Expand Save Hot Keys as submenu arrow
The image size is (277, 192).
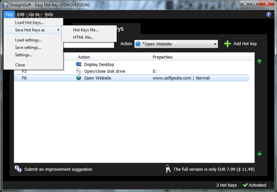(59, 30)
